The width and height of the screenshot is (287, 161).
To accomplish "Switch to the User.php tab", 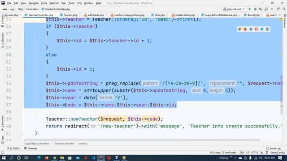I will tap(160, 15).
